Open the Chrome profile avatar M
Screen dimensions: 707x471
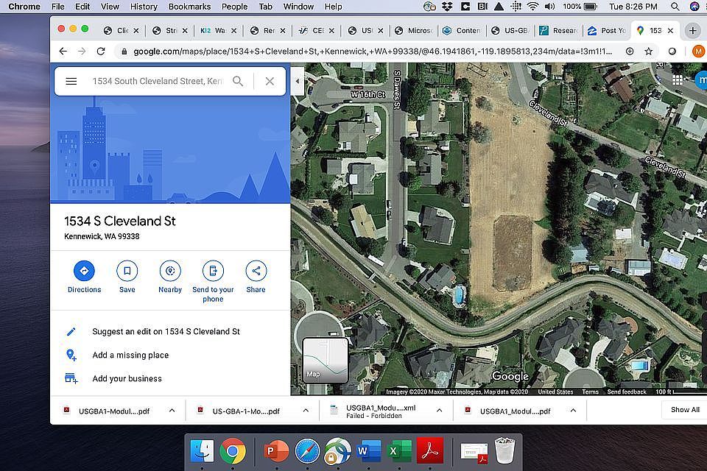[698, 52]
